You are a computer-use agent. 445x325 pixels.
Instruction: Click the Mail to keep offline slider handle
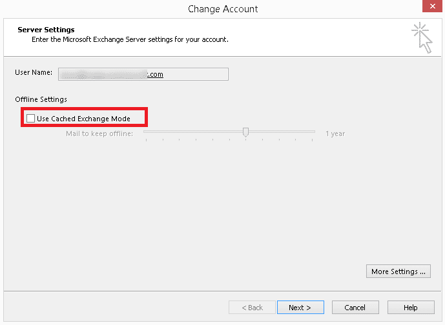click(246, 132)
